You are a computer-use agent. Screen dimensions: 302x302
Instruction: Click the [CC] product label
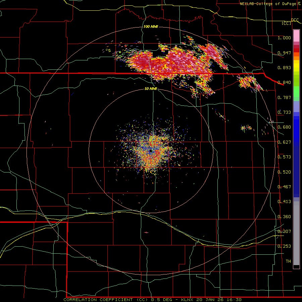click(x=287, y=23)
